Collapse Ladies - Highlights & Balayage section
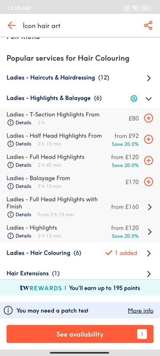Screen dimensions: 160x356 tap(148, 98)
